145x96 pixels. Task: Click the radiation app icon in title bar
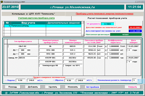click(x=2, y=2)
